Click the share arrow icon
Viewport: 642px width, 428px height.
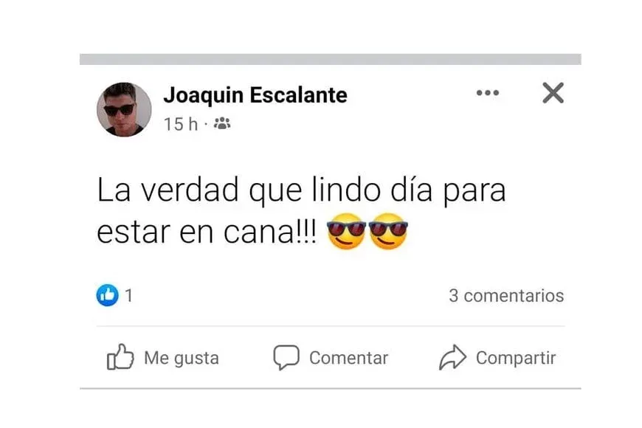[452, 357]
